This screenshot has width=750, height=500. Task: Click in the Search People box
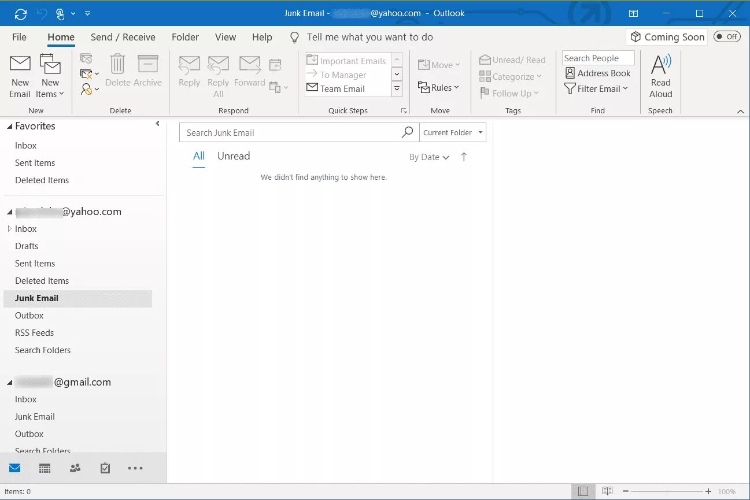click(598, 58)
